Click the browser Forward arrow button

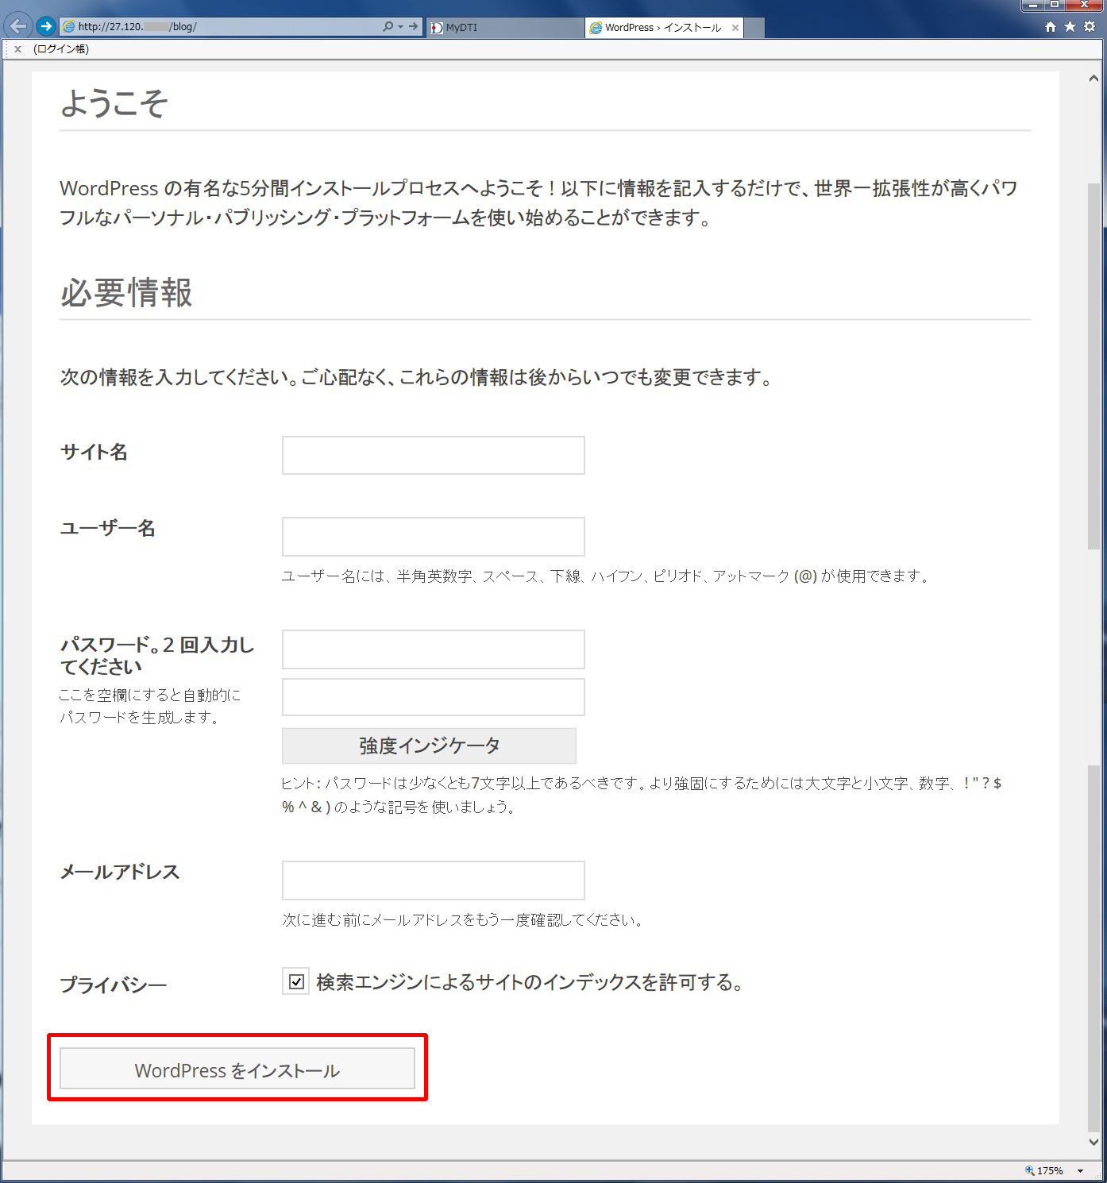pos(46,26)
